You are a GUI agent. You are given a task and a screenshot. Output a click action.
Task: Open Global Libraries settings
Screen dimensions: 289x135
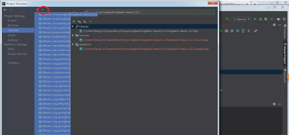[x=18, y=54]
